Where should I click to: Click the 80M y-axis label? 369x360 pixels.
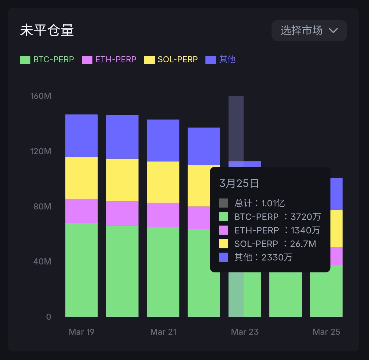(x=42, y=206)
